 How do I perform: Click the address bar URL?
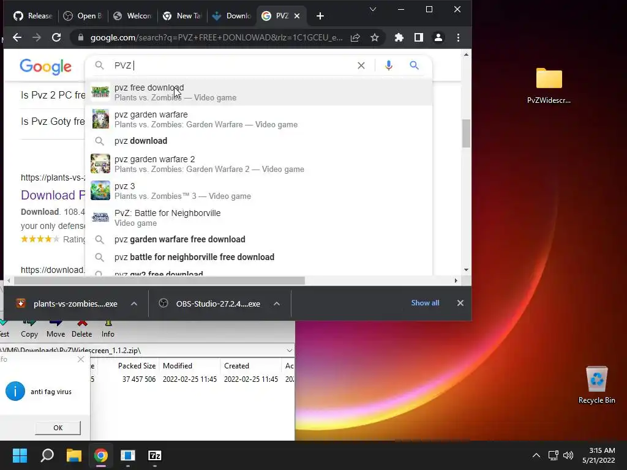pos(216,37)
